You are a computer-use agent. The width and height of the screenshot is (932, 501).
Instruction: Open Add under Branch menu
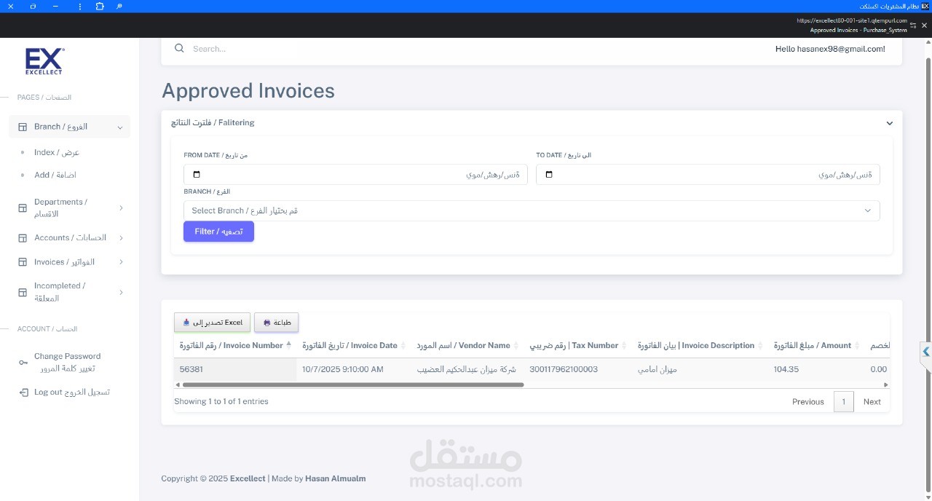55,175
